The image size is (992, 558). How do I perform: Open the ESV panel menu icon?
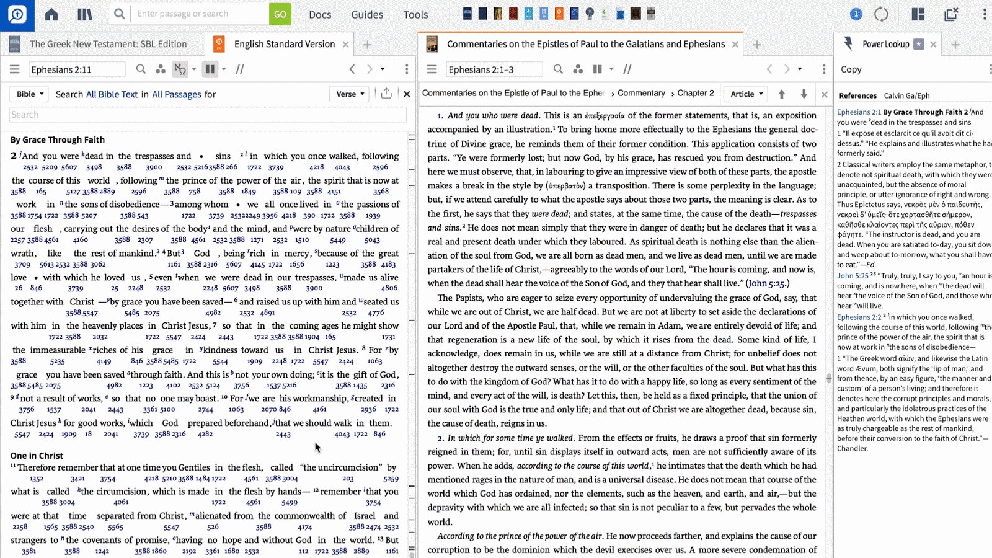pyautogui.click(x=15, y=69)
